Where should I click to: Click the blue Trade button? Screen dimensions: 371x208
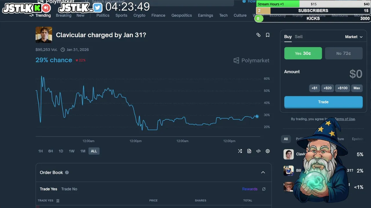coord(323,102)
